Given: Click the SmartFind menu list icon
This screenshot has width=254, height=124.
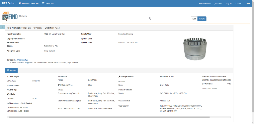Looking at the screenshot, I should point(43,3).
